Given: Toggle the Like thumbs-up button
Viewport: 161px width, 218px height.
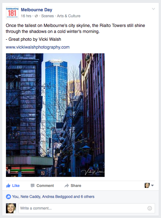Looking at the screenshot, I should coord(13,186).
